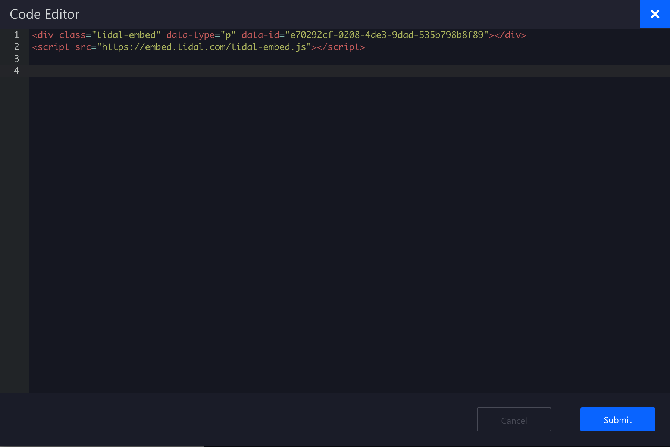Click the "tidal-embed" class value

[x=126, y=35]
